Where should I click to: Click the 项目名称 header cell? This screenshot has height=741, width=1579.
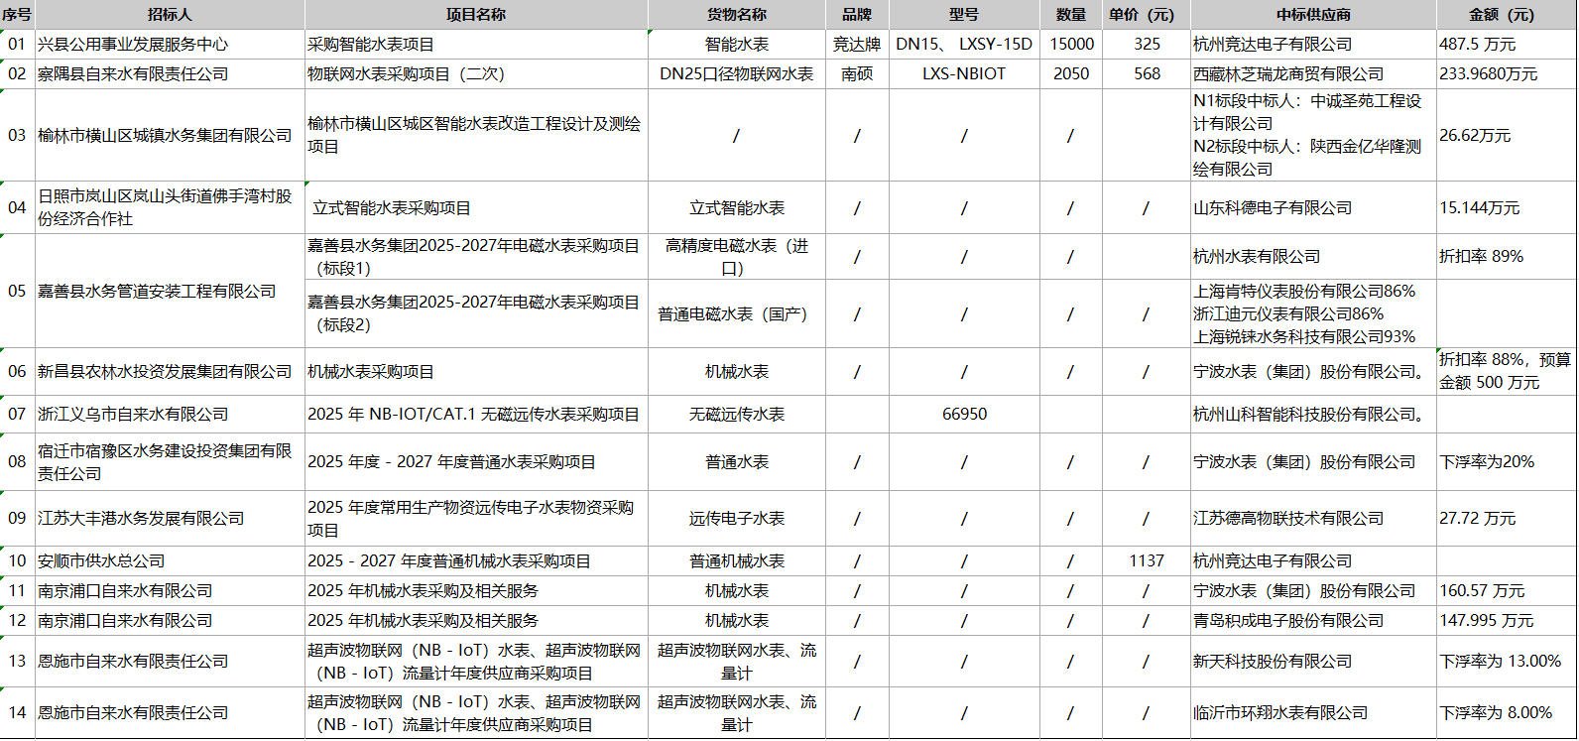[476, 15]
